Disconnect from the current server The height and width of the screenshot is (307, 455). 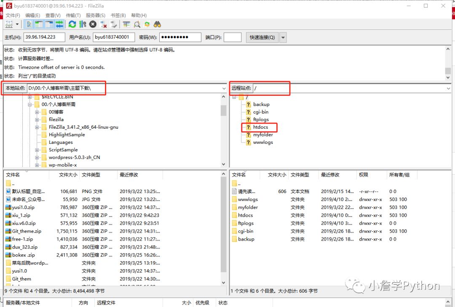pyautogui.click(x=103, y=25)
